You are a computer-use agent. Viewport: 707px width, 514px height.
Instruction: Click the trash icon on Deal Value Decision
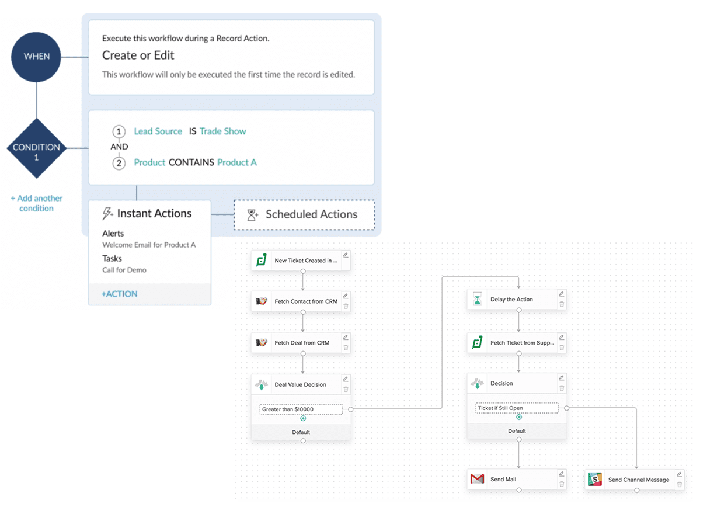(x=346, y=390)
